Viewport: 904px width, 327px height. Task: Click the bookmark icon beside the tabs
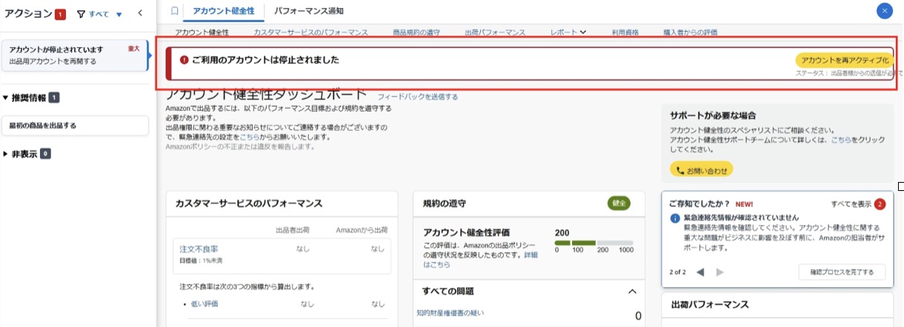(174, 11)
